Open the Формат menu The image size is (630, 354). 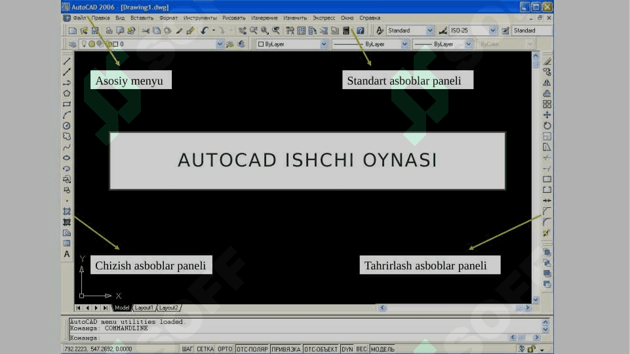coord(168,18)
